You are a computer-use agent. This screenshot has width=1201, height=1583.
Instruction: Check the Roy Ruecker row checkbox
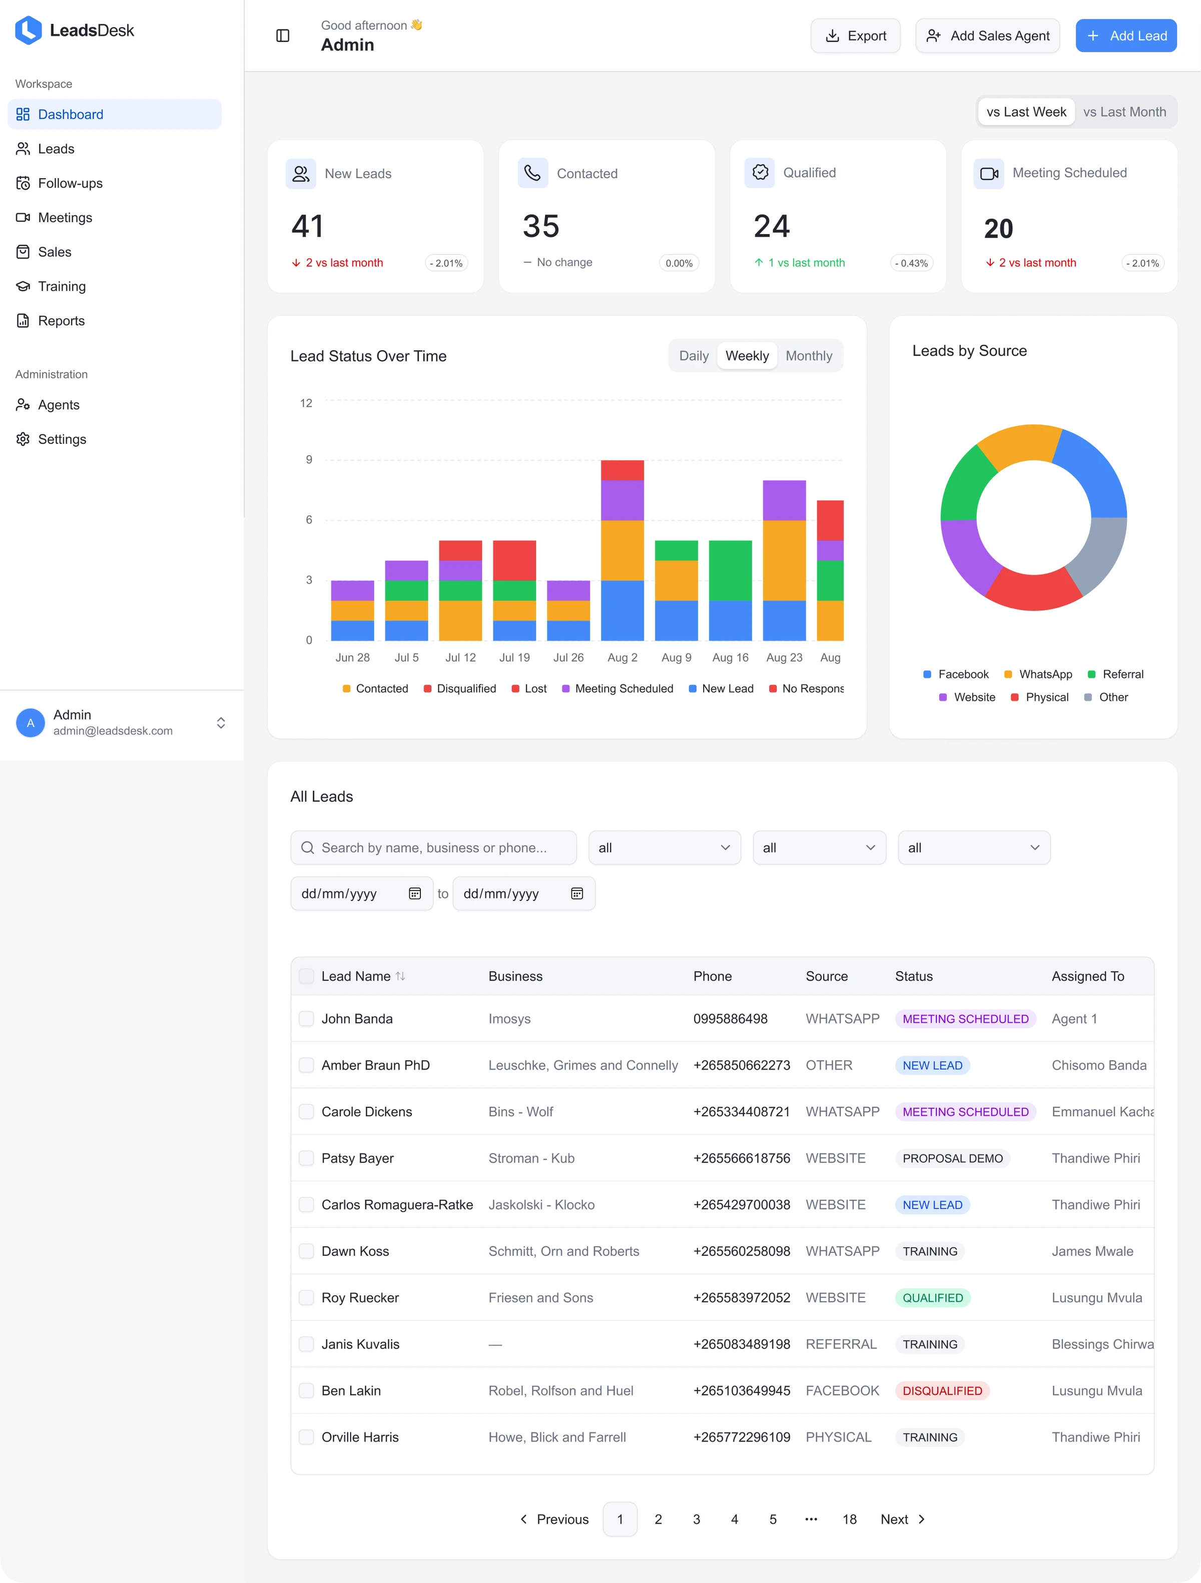pyautogui.click(x=306, y=1298)
